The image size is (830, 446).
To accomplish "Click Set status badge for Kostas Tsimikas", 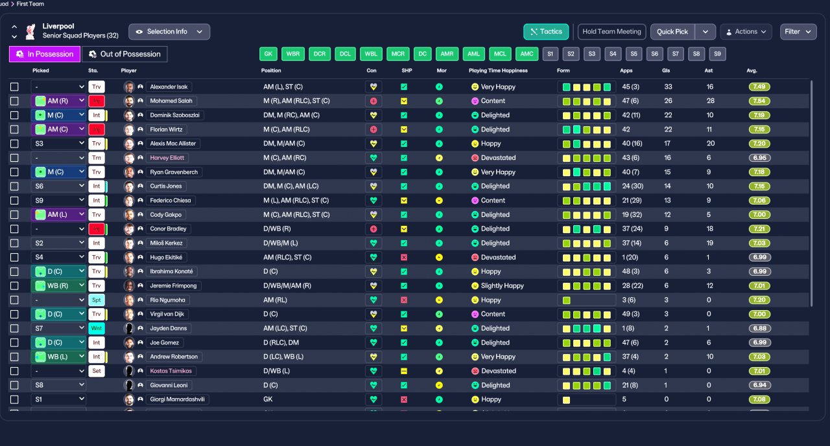I will point(97,372).
